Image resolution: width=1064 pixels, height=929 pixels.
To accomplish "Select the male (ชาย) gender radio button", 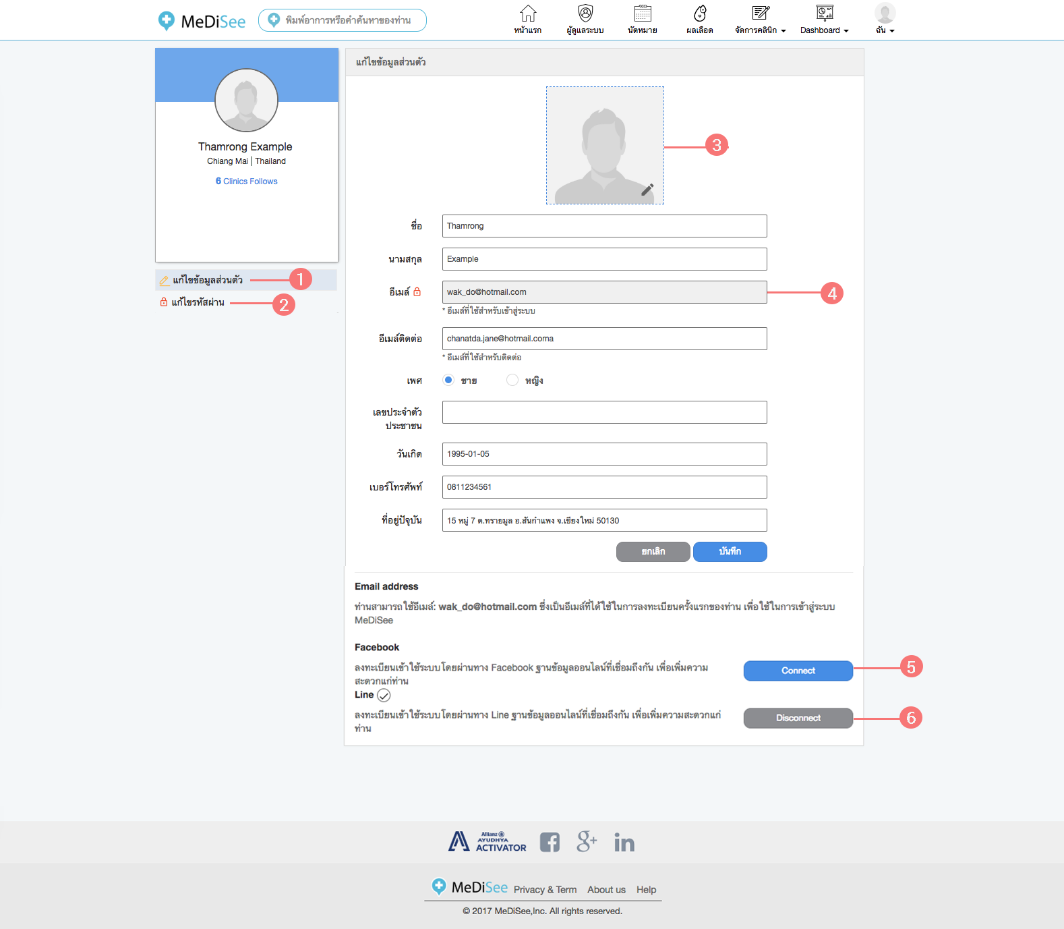I will pyautogui.click(x=448, y=380).
